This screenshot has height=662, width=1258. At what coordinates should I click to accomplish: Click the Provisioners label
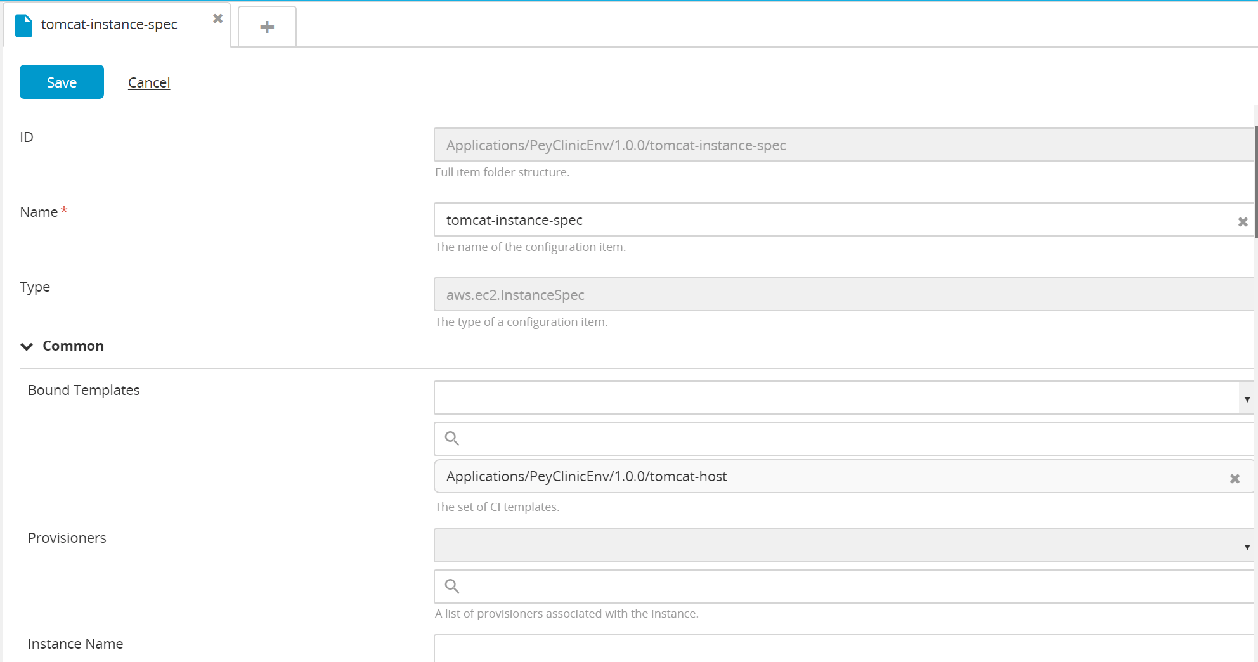pos(67,538)
